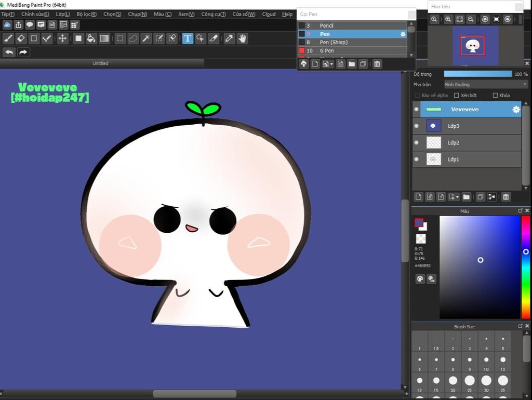The image size is (532, 400).
Task: Open the Help menu
Action: (x=287, y=14)
